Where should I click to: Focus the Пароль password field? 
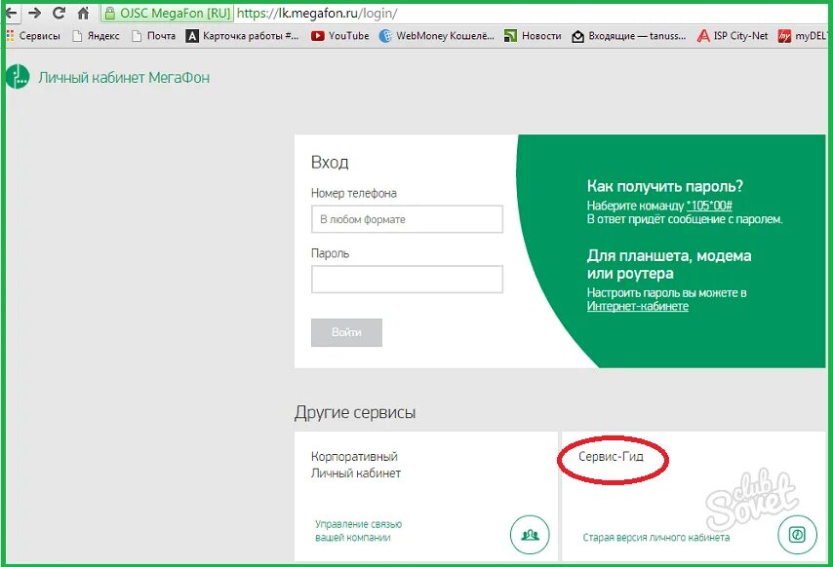tap(407, 279)
